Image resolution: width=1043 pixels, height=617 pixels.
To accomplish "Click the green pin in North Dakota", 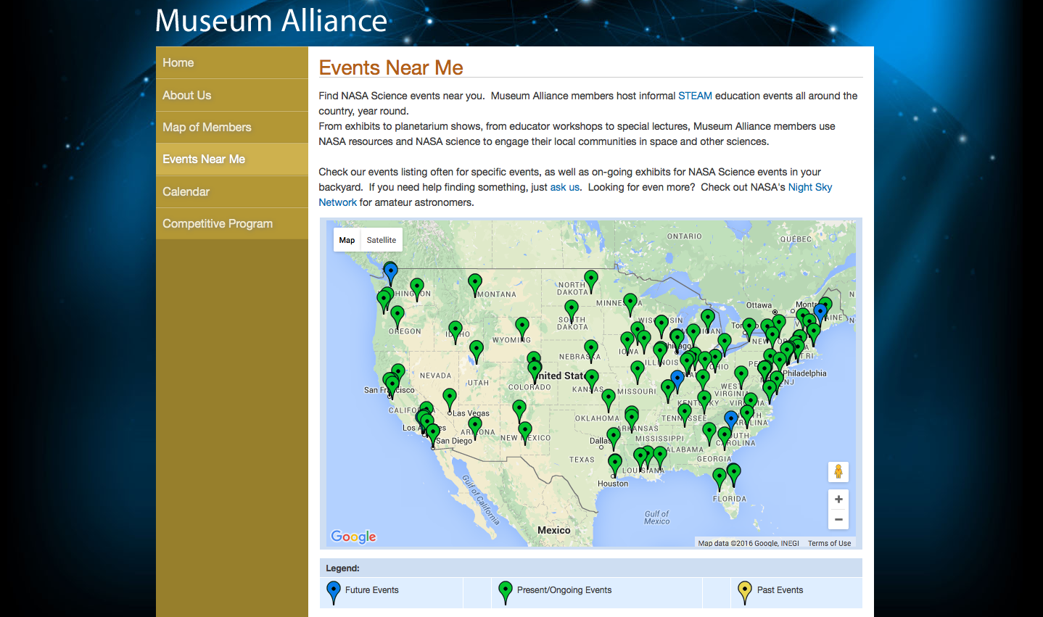I will coord(591,281).
